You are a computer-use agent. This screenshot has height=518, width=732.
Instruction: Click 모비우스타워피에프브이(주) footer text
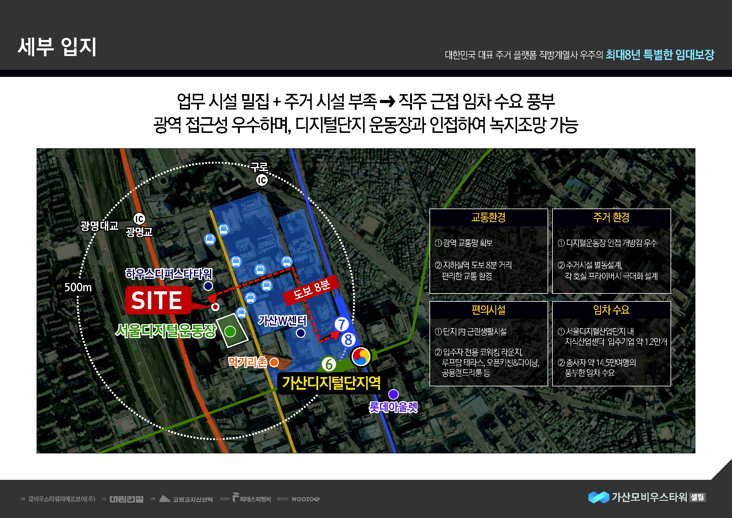tap(62, 499)
